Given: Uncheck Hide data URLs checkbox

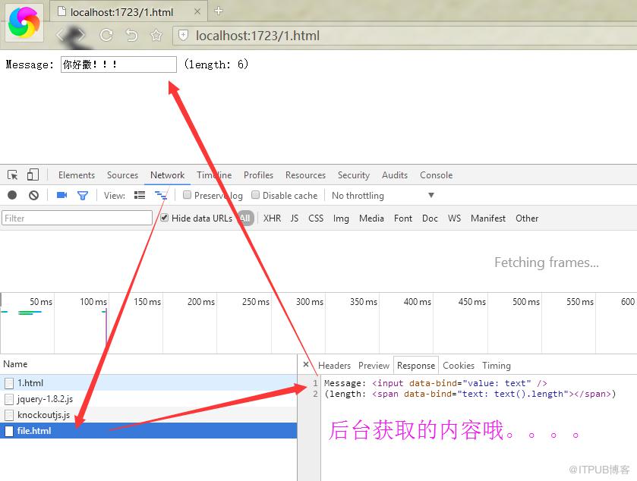Looking at the screenshot, I should click(164, 218).
